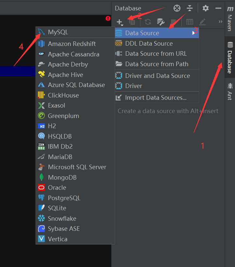
Task: Select Vertica
Action: (75, 239)
